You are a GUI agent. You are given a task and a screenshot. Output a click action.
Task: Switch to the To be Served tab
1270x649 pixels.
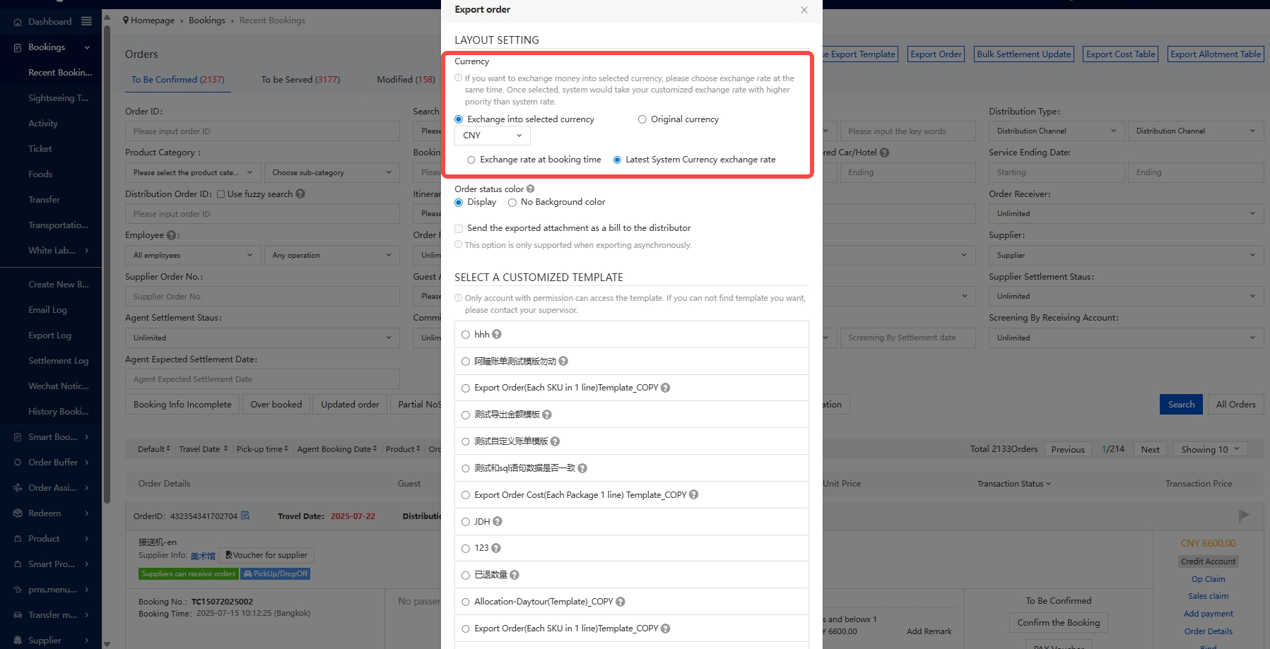click(x=300, y=80)
